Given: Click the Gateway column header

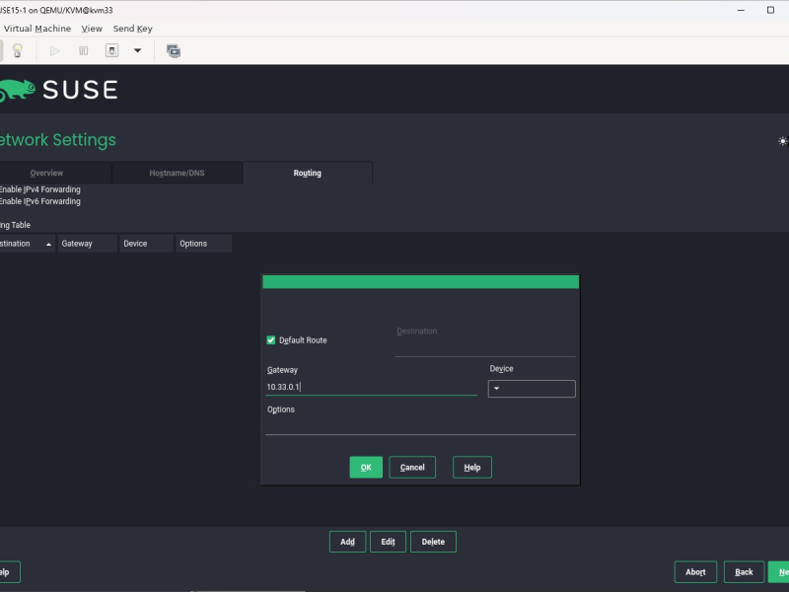Looking at the screenshot, I should (88, 244).
